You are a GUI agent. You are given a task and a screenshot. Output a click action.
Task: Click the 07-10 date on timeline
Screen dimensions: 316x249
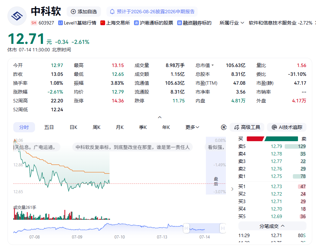119,237
